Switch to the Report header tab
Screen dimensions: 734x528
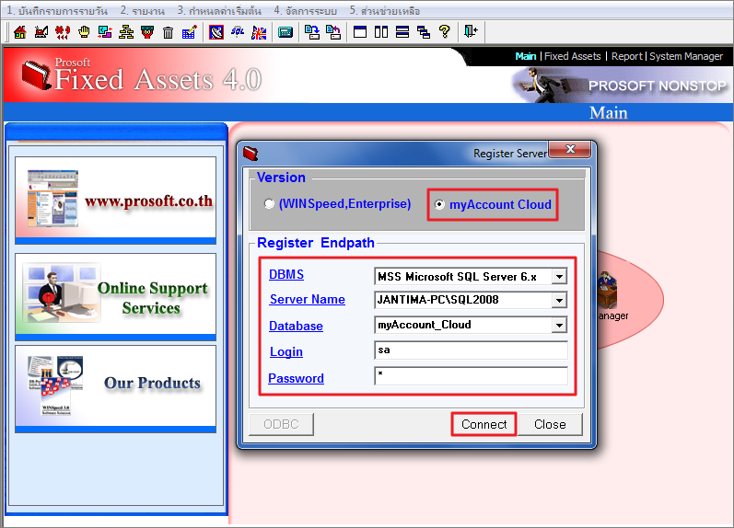click(x=627, y=56)
